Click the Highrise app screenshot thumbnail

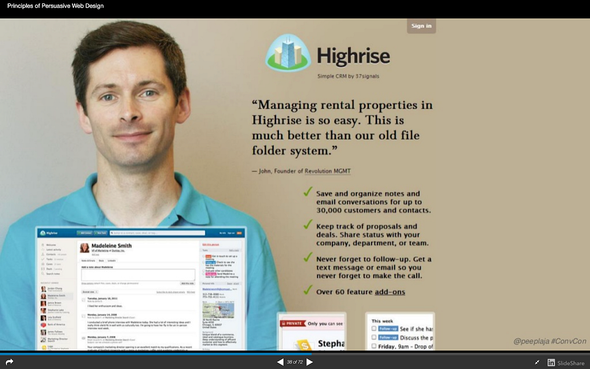tap(141, 288)
